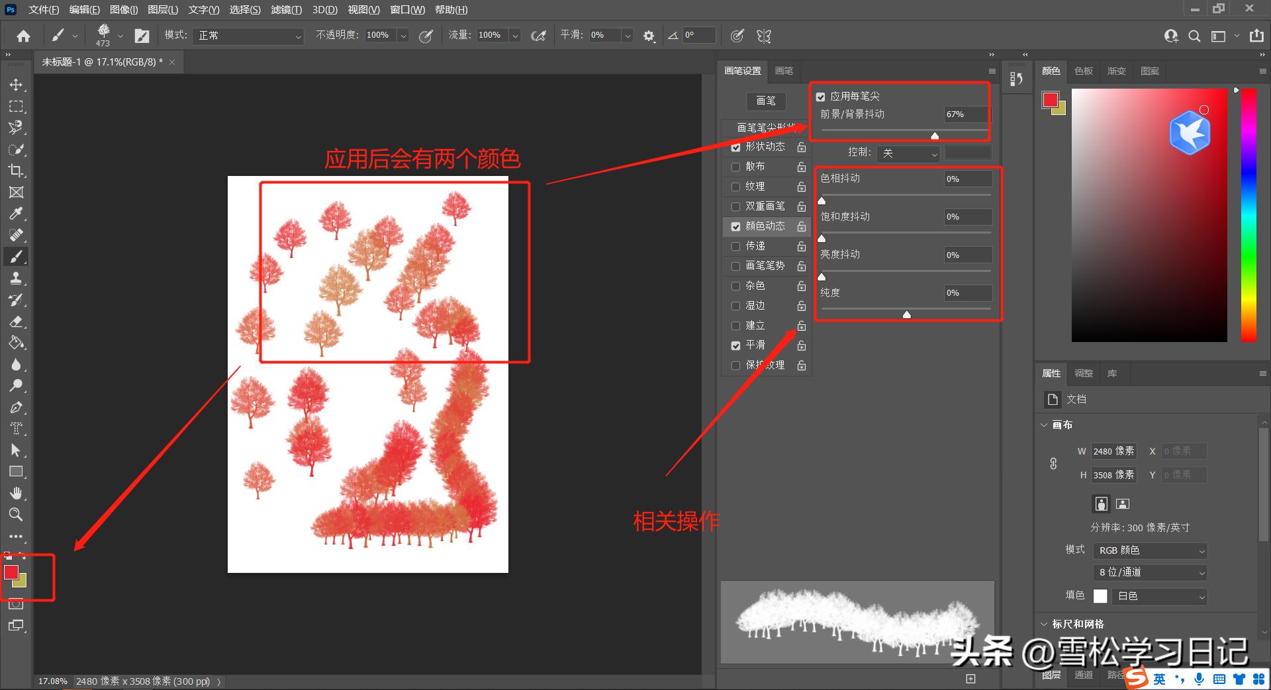The width and height of the screenshot is (1271, 690).
Task: Select the Hand tool
Action: tap(16, 493)
